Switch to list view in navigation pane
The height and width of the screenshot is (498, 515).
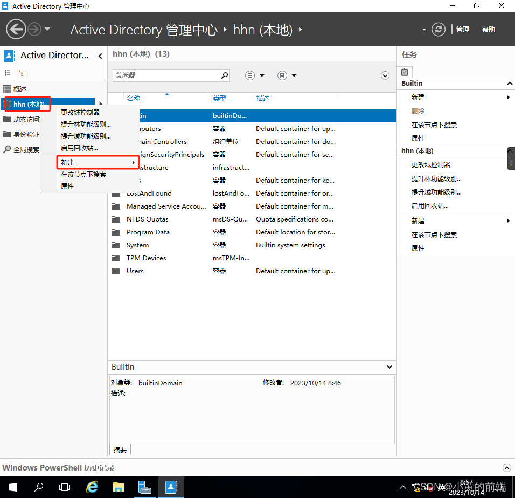point(8,73)
